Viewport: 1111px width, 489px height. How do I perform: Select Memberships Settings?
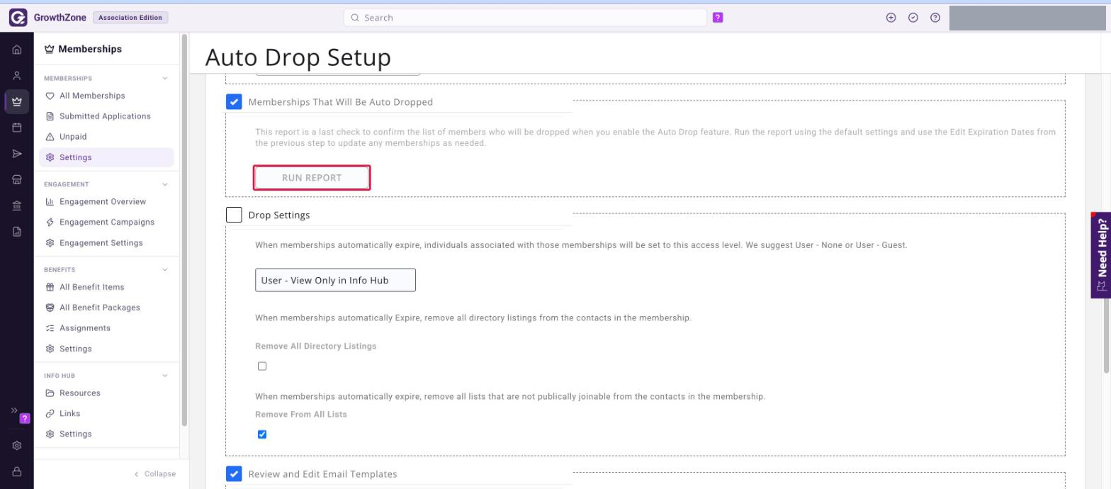(x=106, y=157)
